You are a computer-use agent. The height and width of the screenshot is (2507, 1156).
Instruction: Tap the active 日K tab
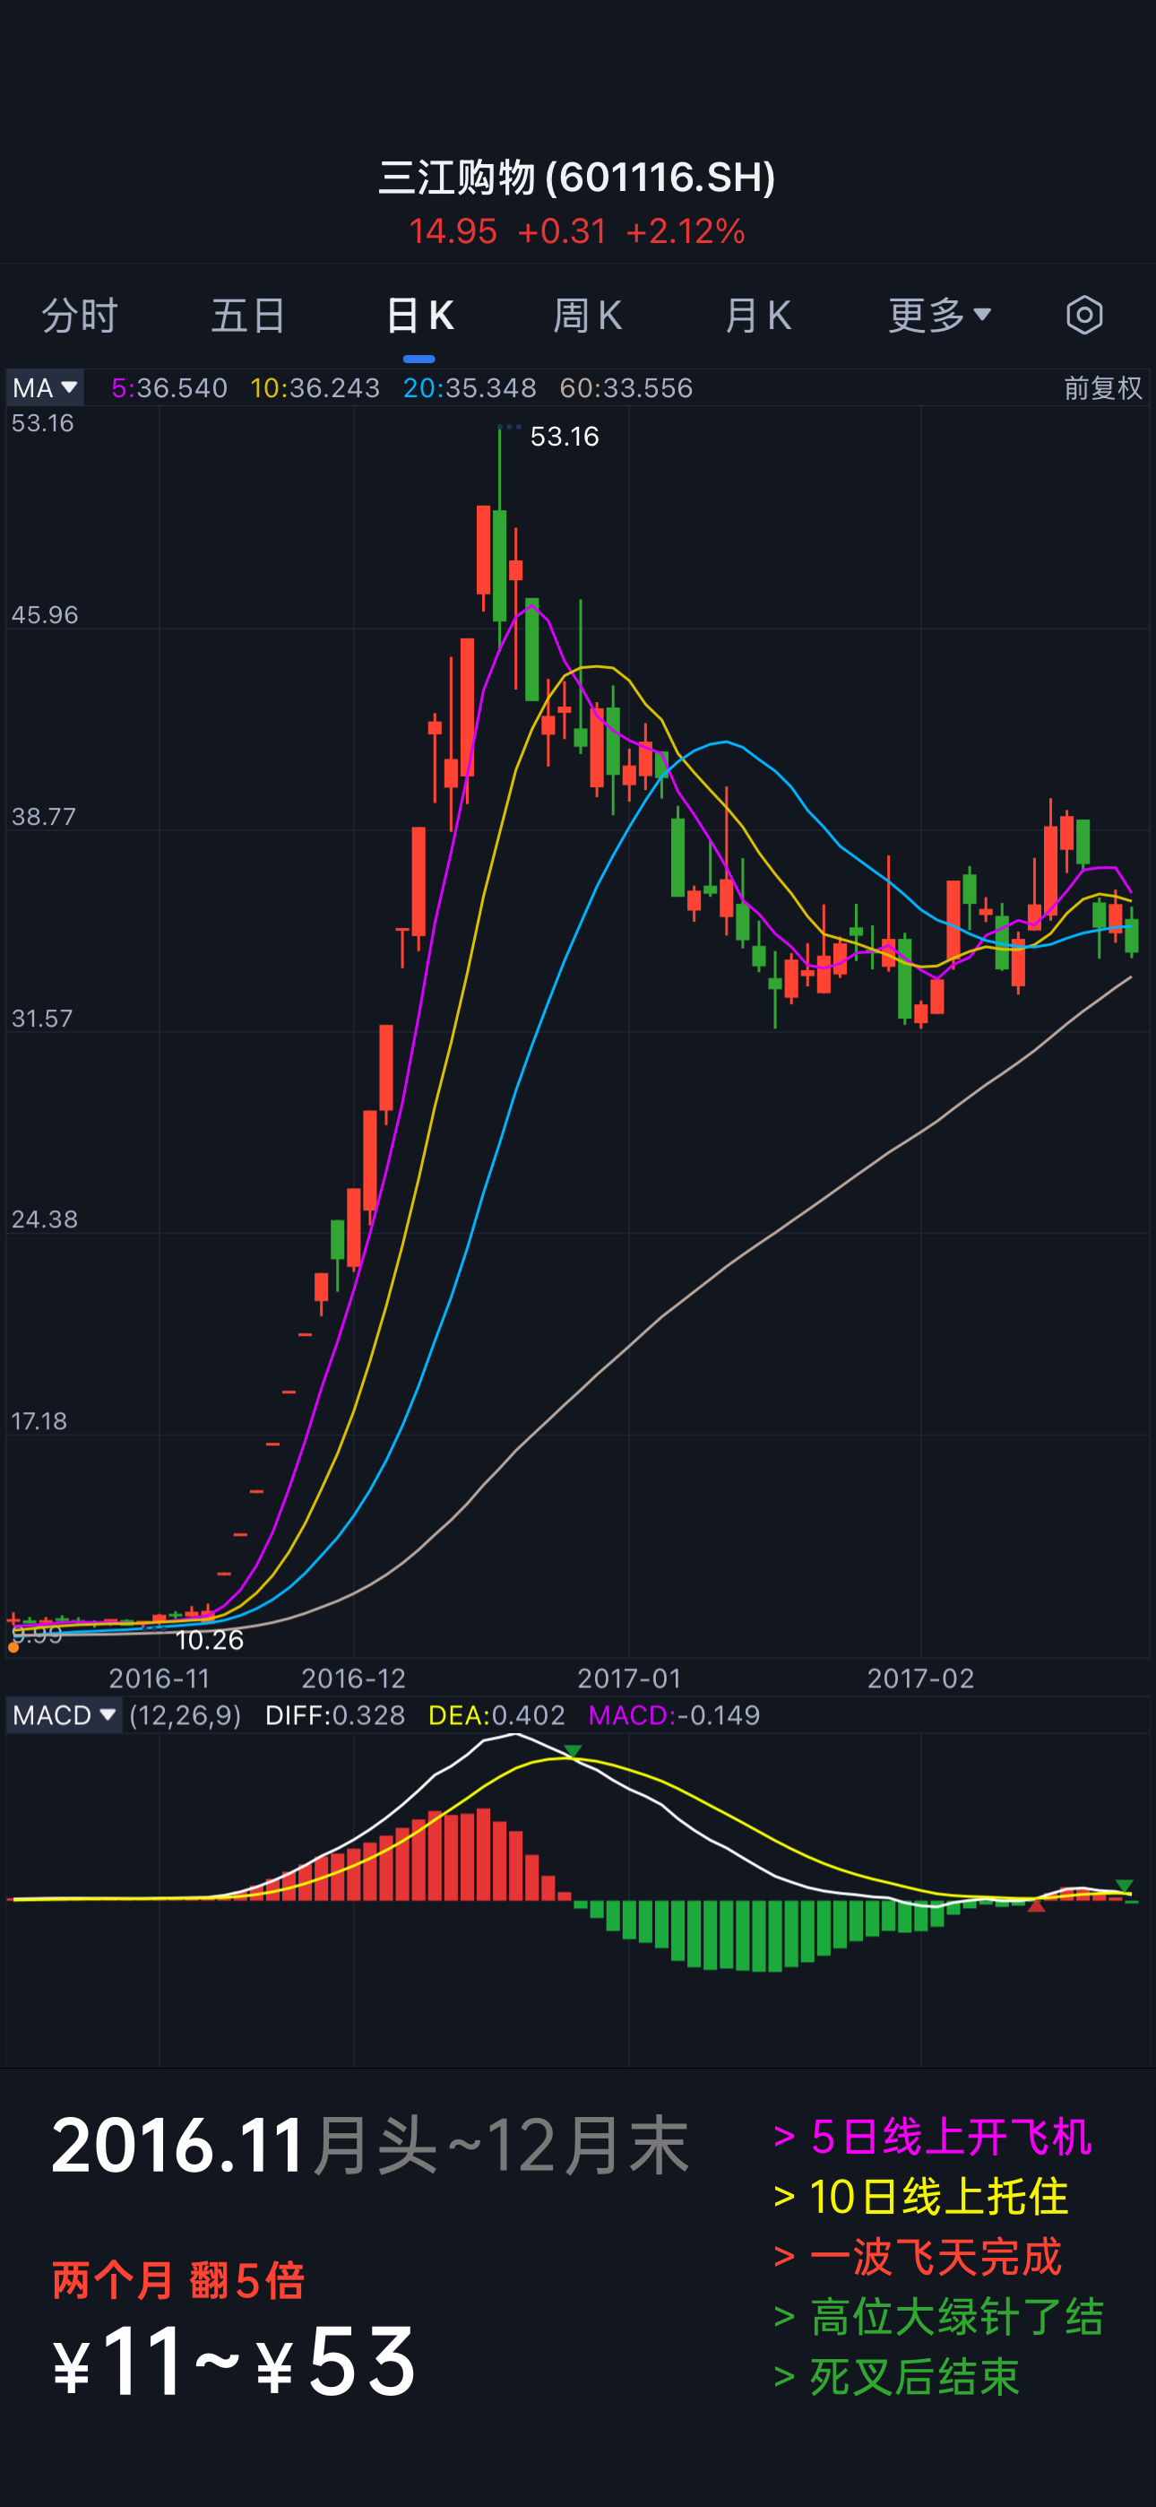pyautogui.click(x=419, y=316)
